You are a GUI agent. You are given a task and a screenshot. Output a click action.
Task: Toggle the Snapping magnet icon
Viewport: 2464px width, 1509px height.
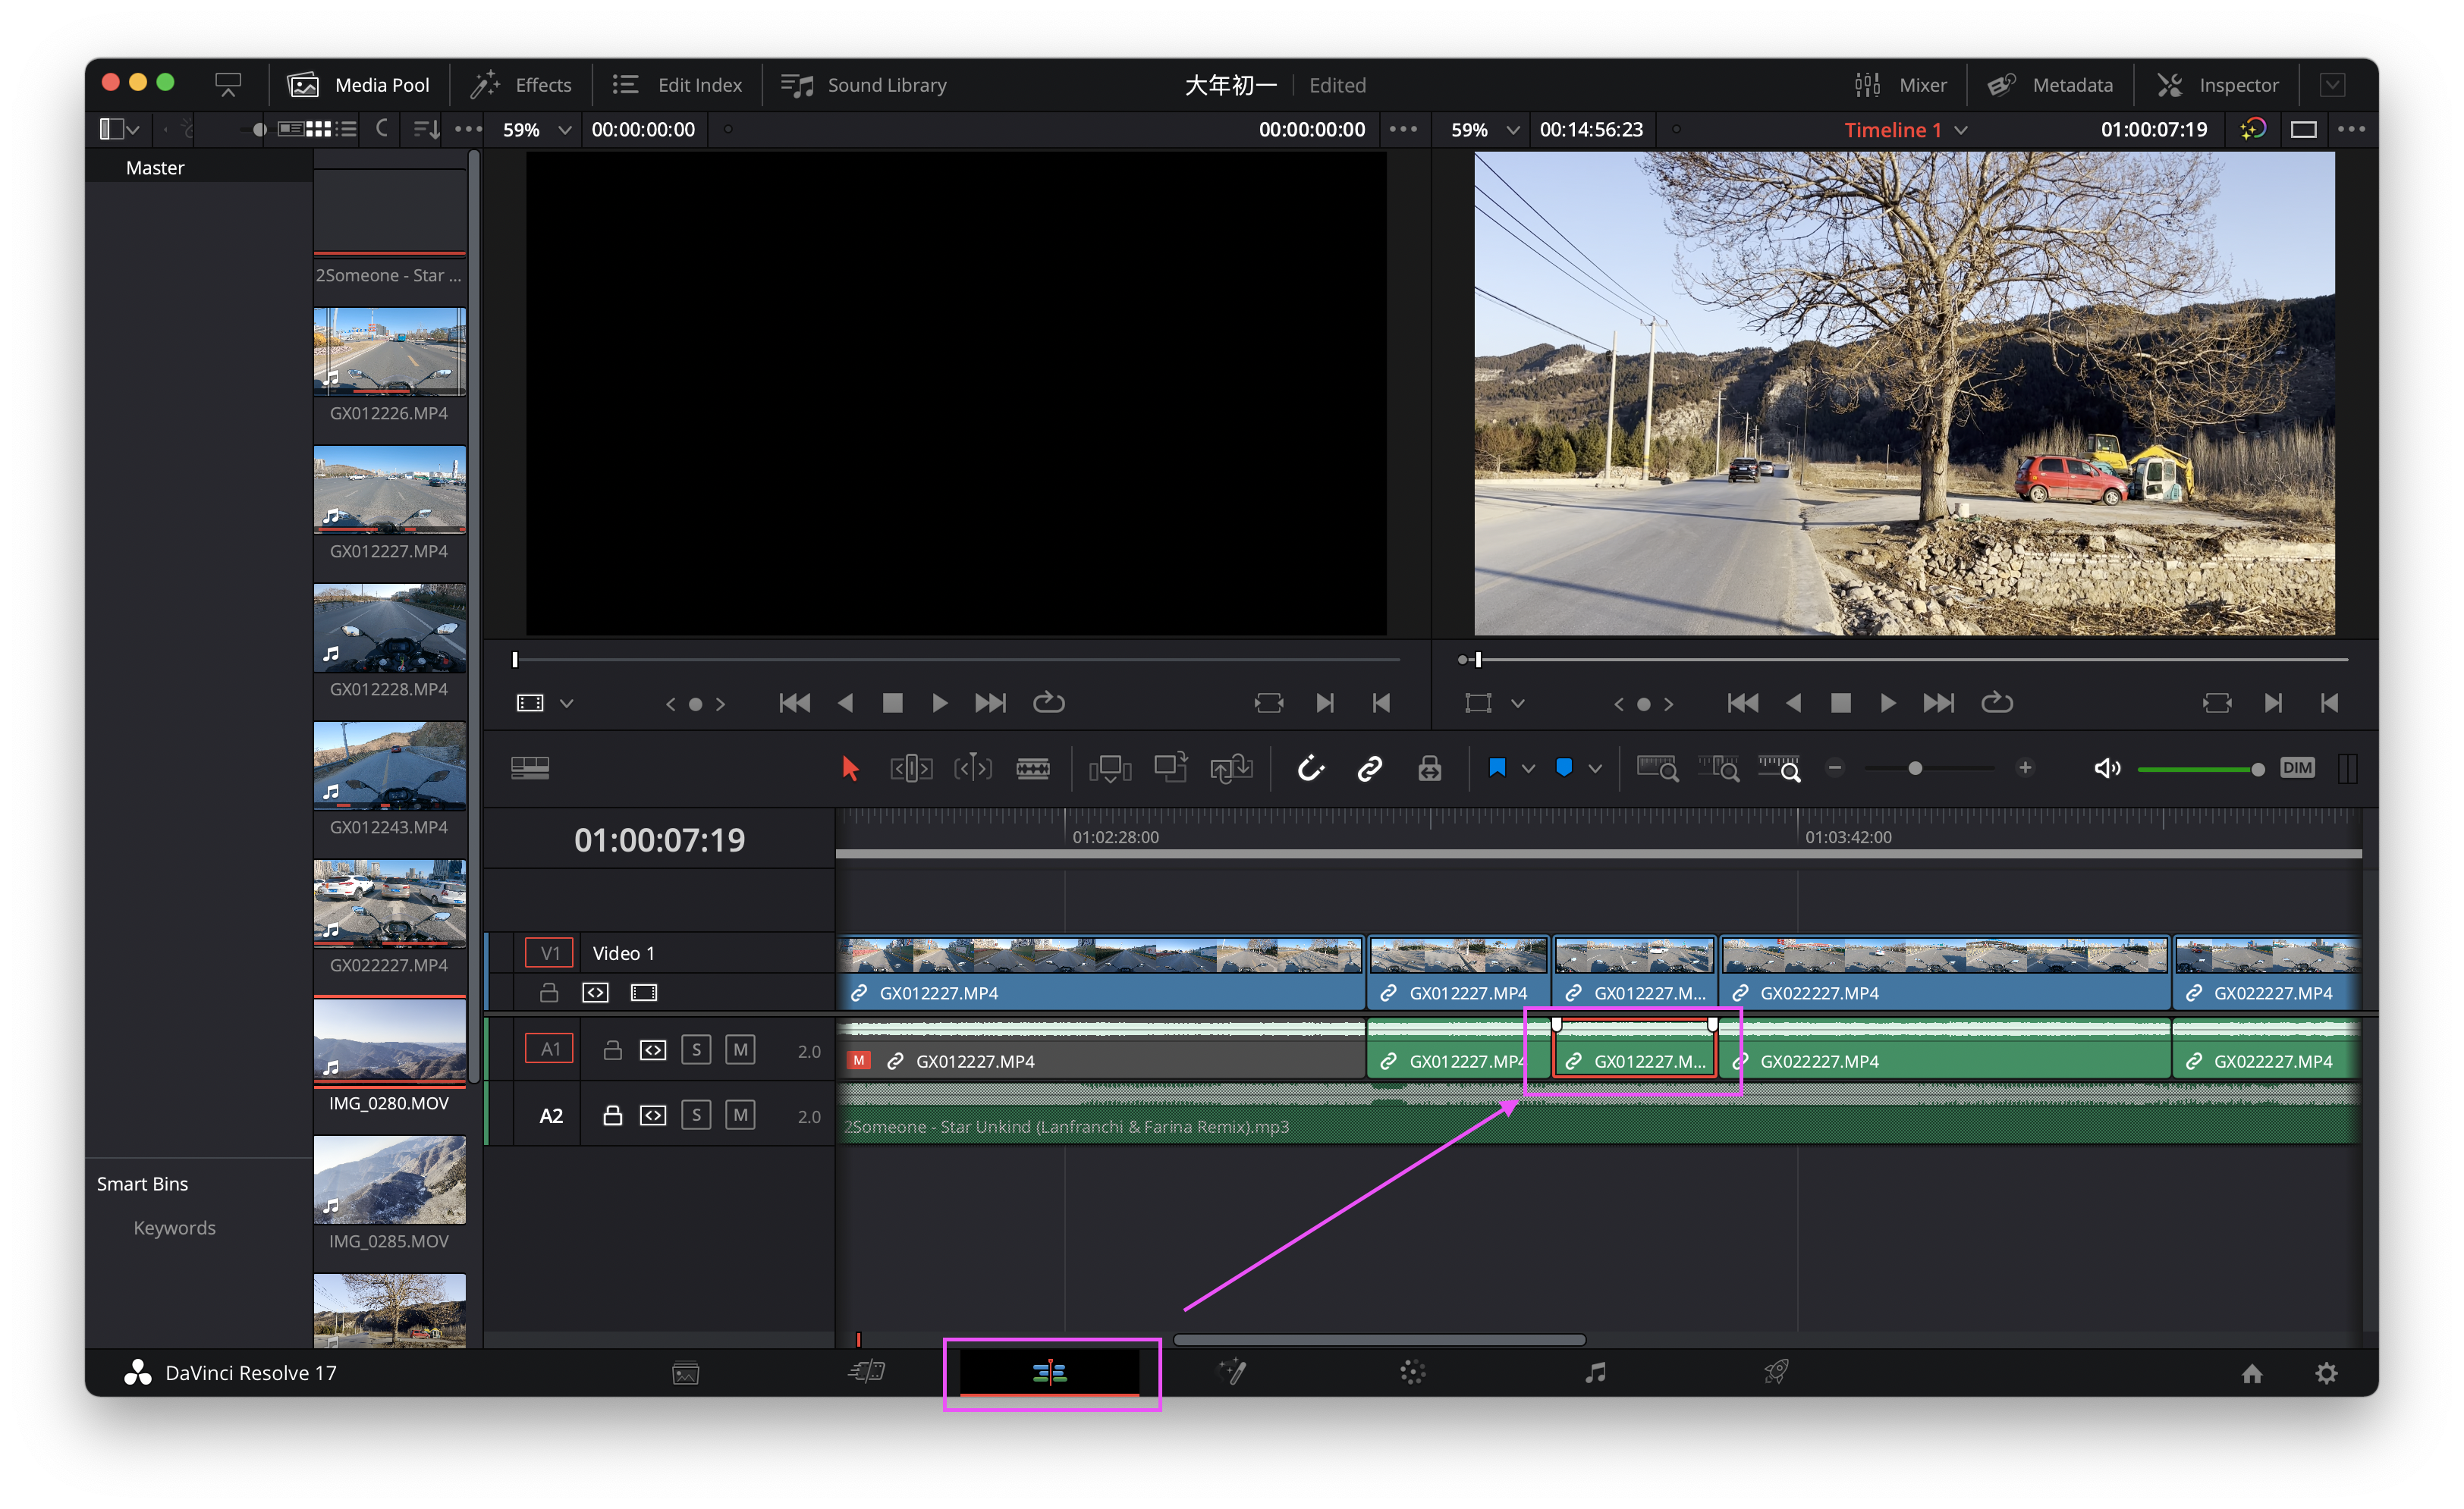point(1310,767)
